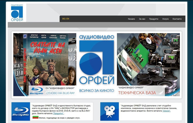The width and height of the screenshot is (193, 123).
Task: Click the large central Орфей logo
Action: pyautogui.click(x=96, y=60)
